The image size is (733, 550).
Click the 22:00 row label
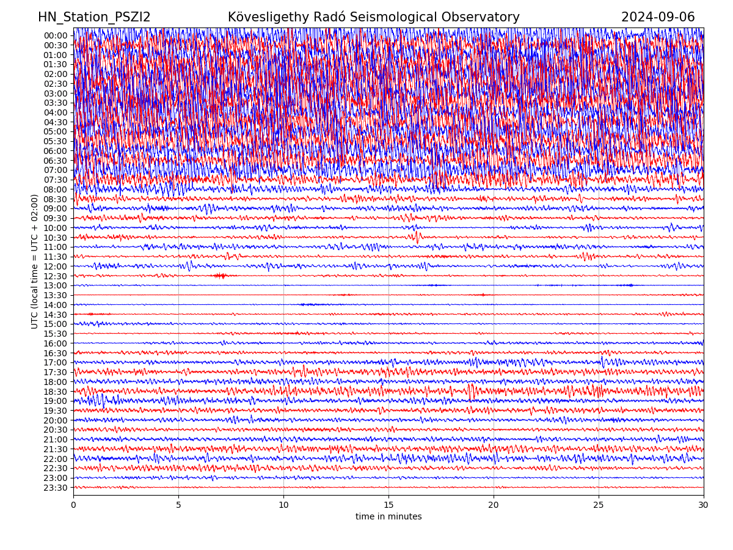click(x=55, y=459)
